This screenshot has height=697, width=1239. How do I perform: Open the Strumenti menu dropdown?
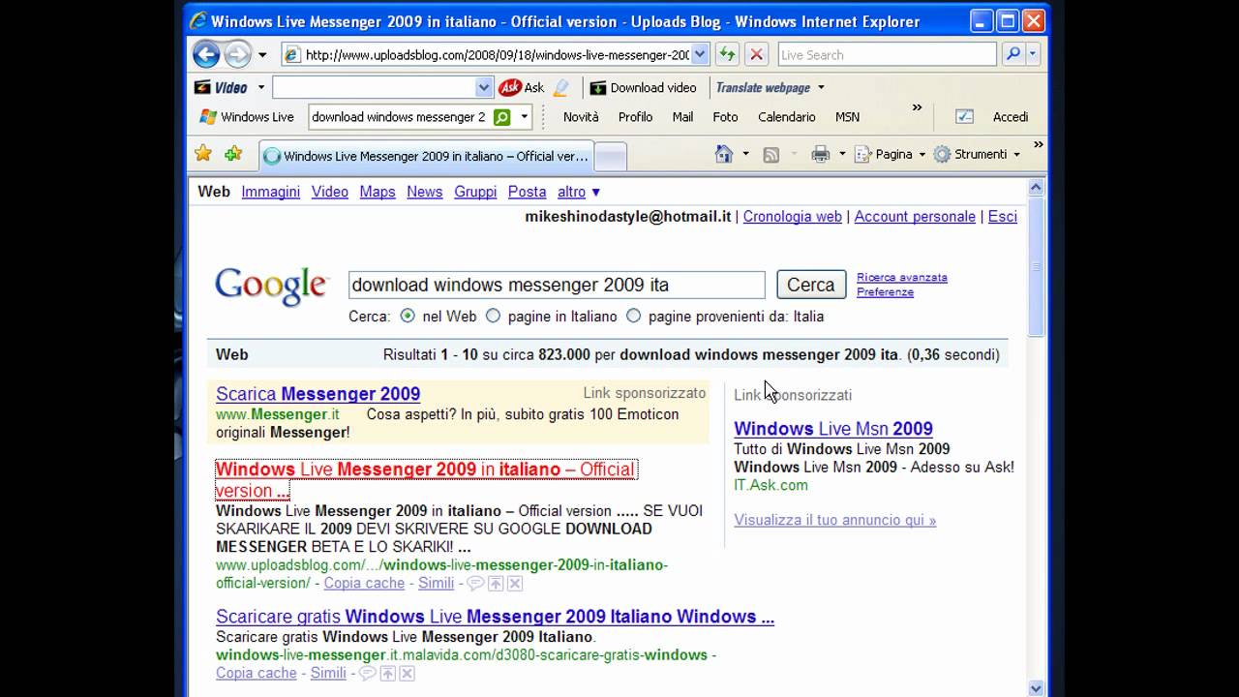click(x=1016, y=155)
